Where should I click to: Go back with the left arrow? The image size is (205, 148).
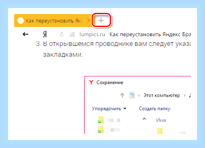tap(25, 34)
